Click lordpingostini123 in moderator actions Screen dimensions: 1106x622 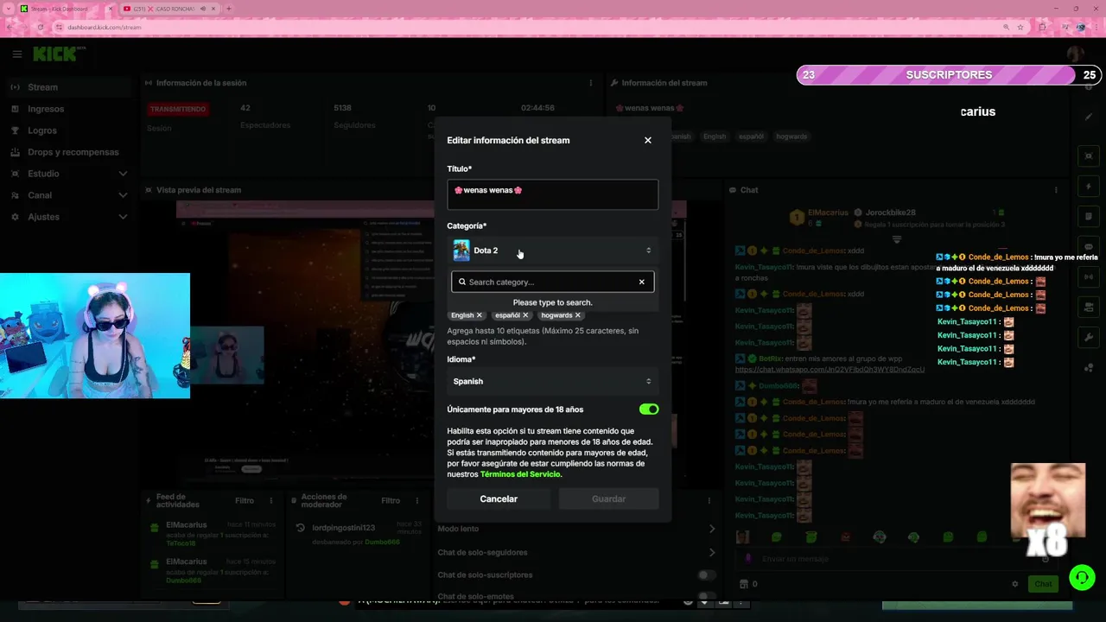click(x=343, y=528)
